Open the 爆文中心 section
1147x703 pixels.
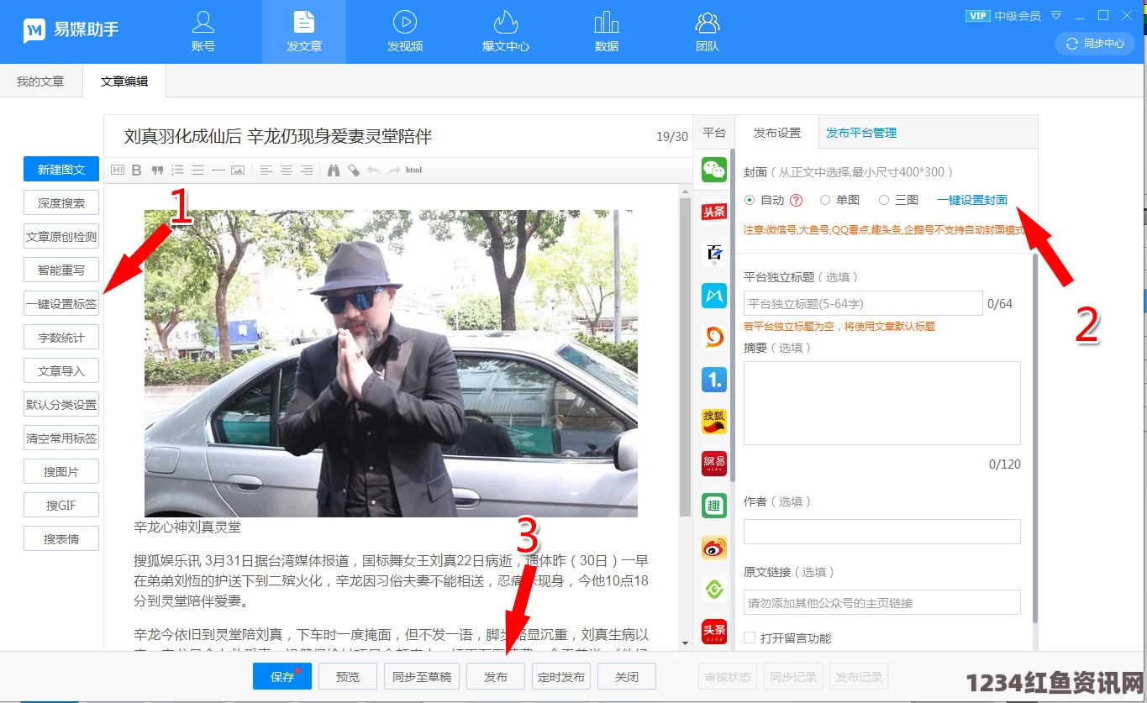coord(506,32)
